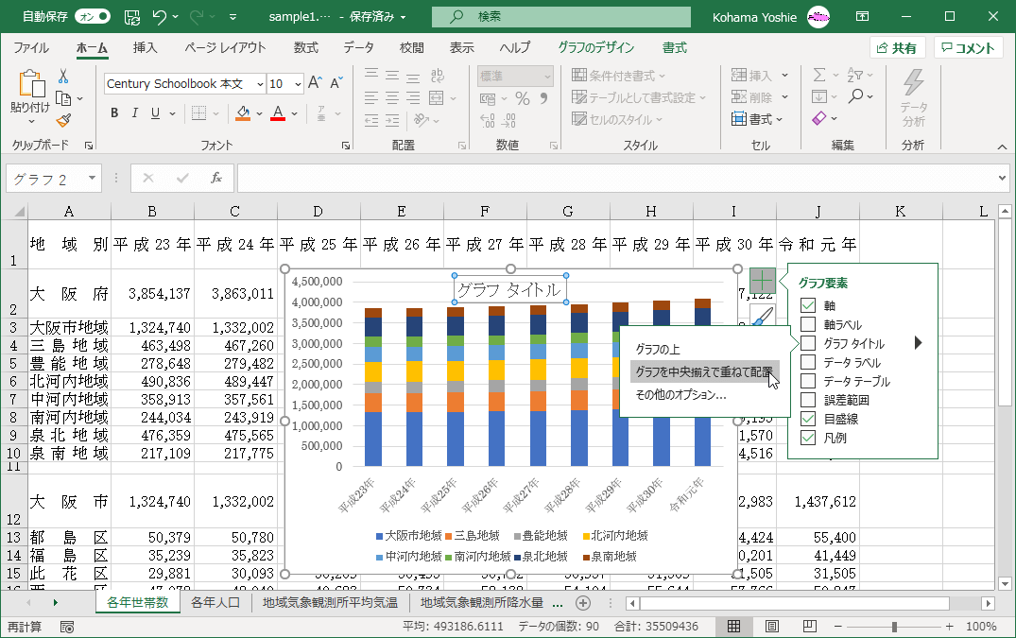1016x638 pixels.
Task: Enable the データ ラベル checkbox
Action: 808,362
